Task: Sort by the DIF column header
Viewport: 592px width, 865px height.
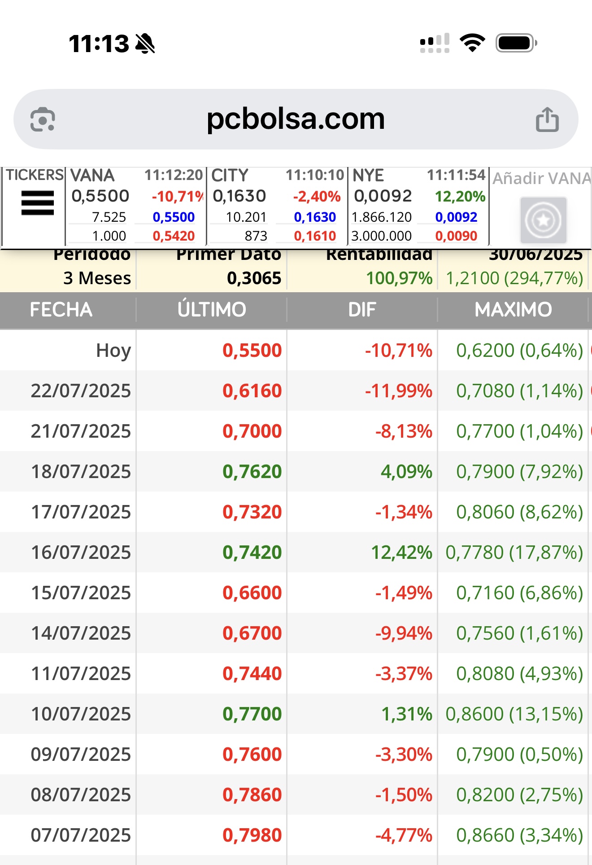Action: click(x=362, y=310)
